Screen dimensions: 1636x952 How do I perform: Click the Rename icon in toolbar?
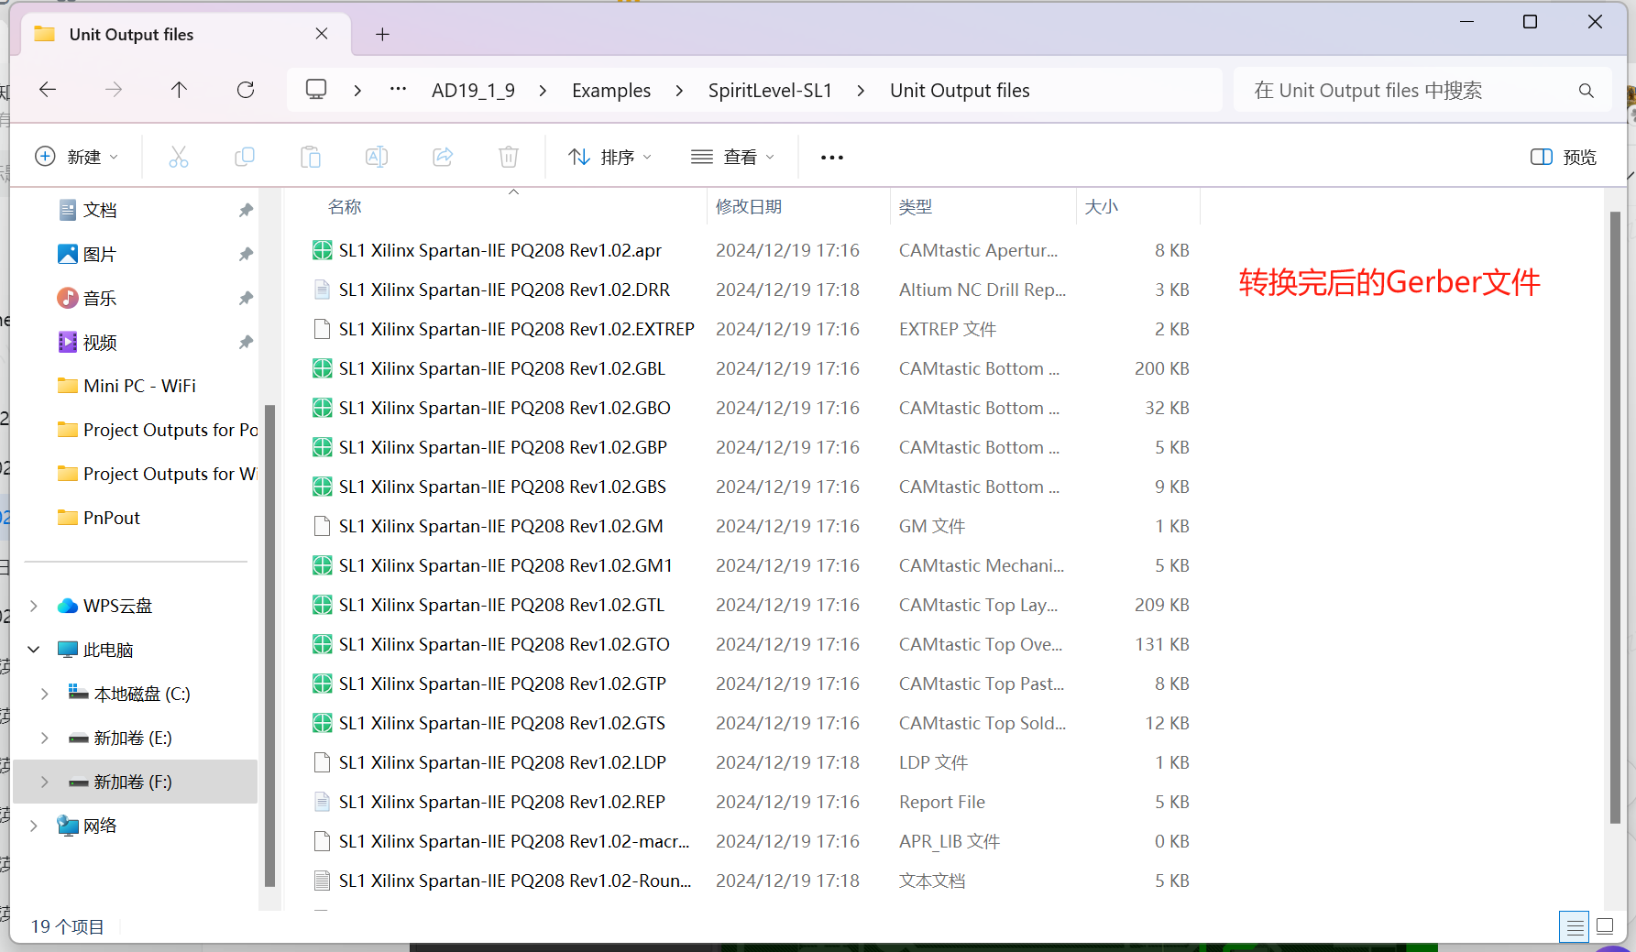pos(377,157)
